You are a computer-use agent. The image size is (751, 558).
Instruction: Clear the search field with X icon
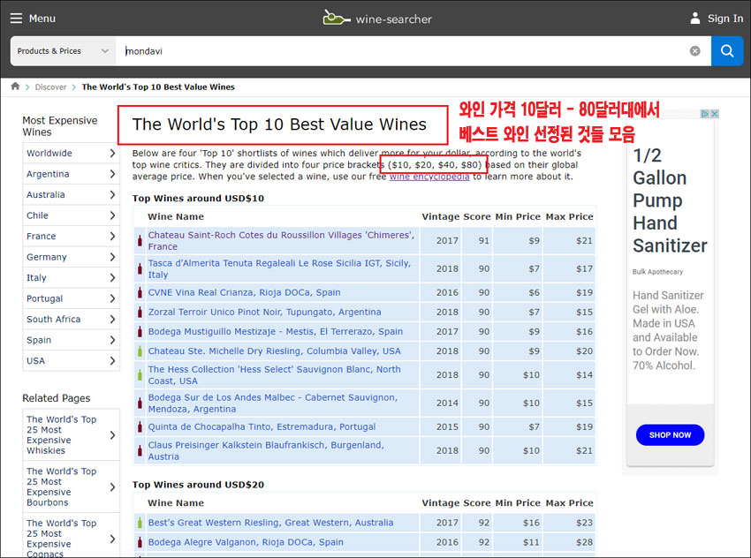point(694,50)
